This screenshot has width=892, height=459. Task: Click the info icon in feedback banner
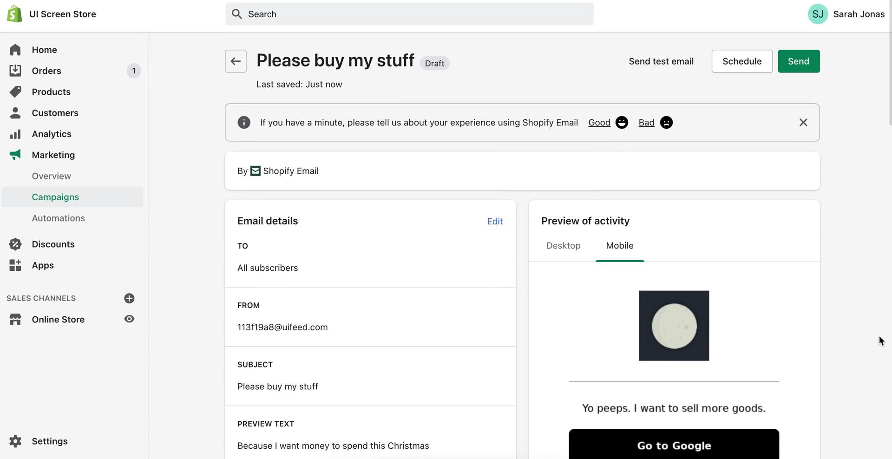click(x=244, y=122)
